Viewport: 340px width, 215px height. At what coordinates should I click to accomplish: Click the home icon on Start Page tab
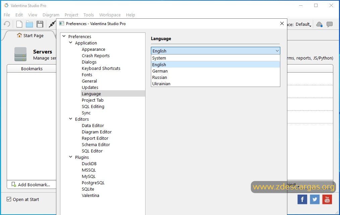[x=19, y=35]
